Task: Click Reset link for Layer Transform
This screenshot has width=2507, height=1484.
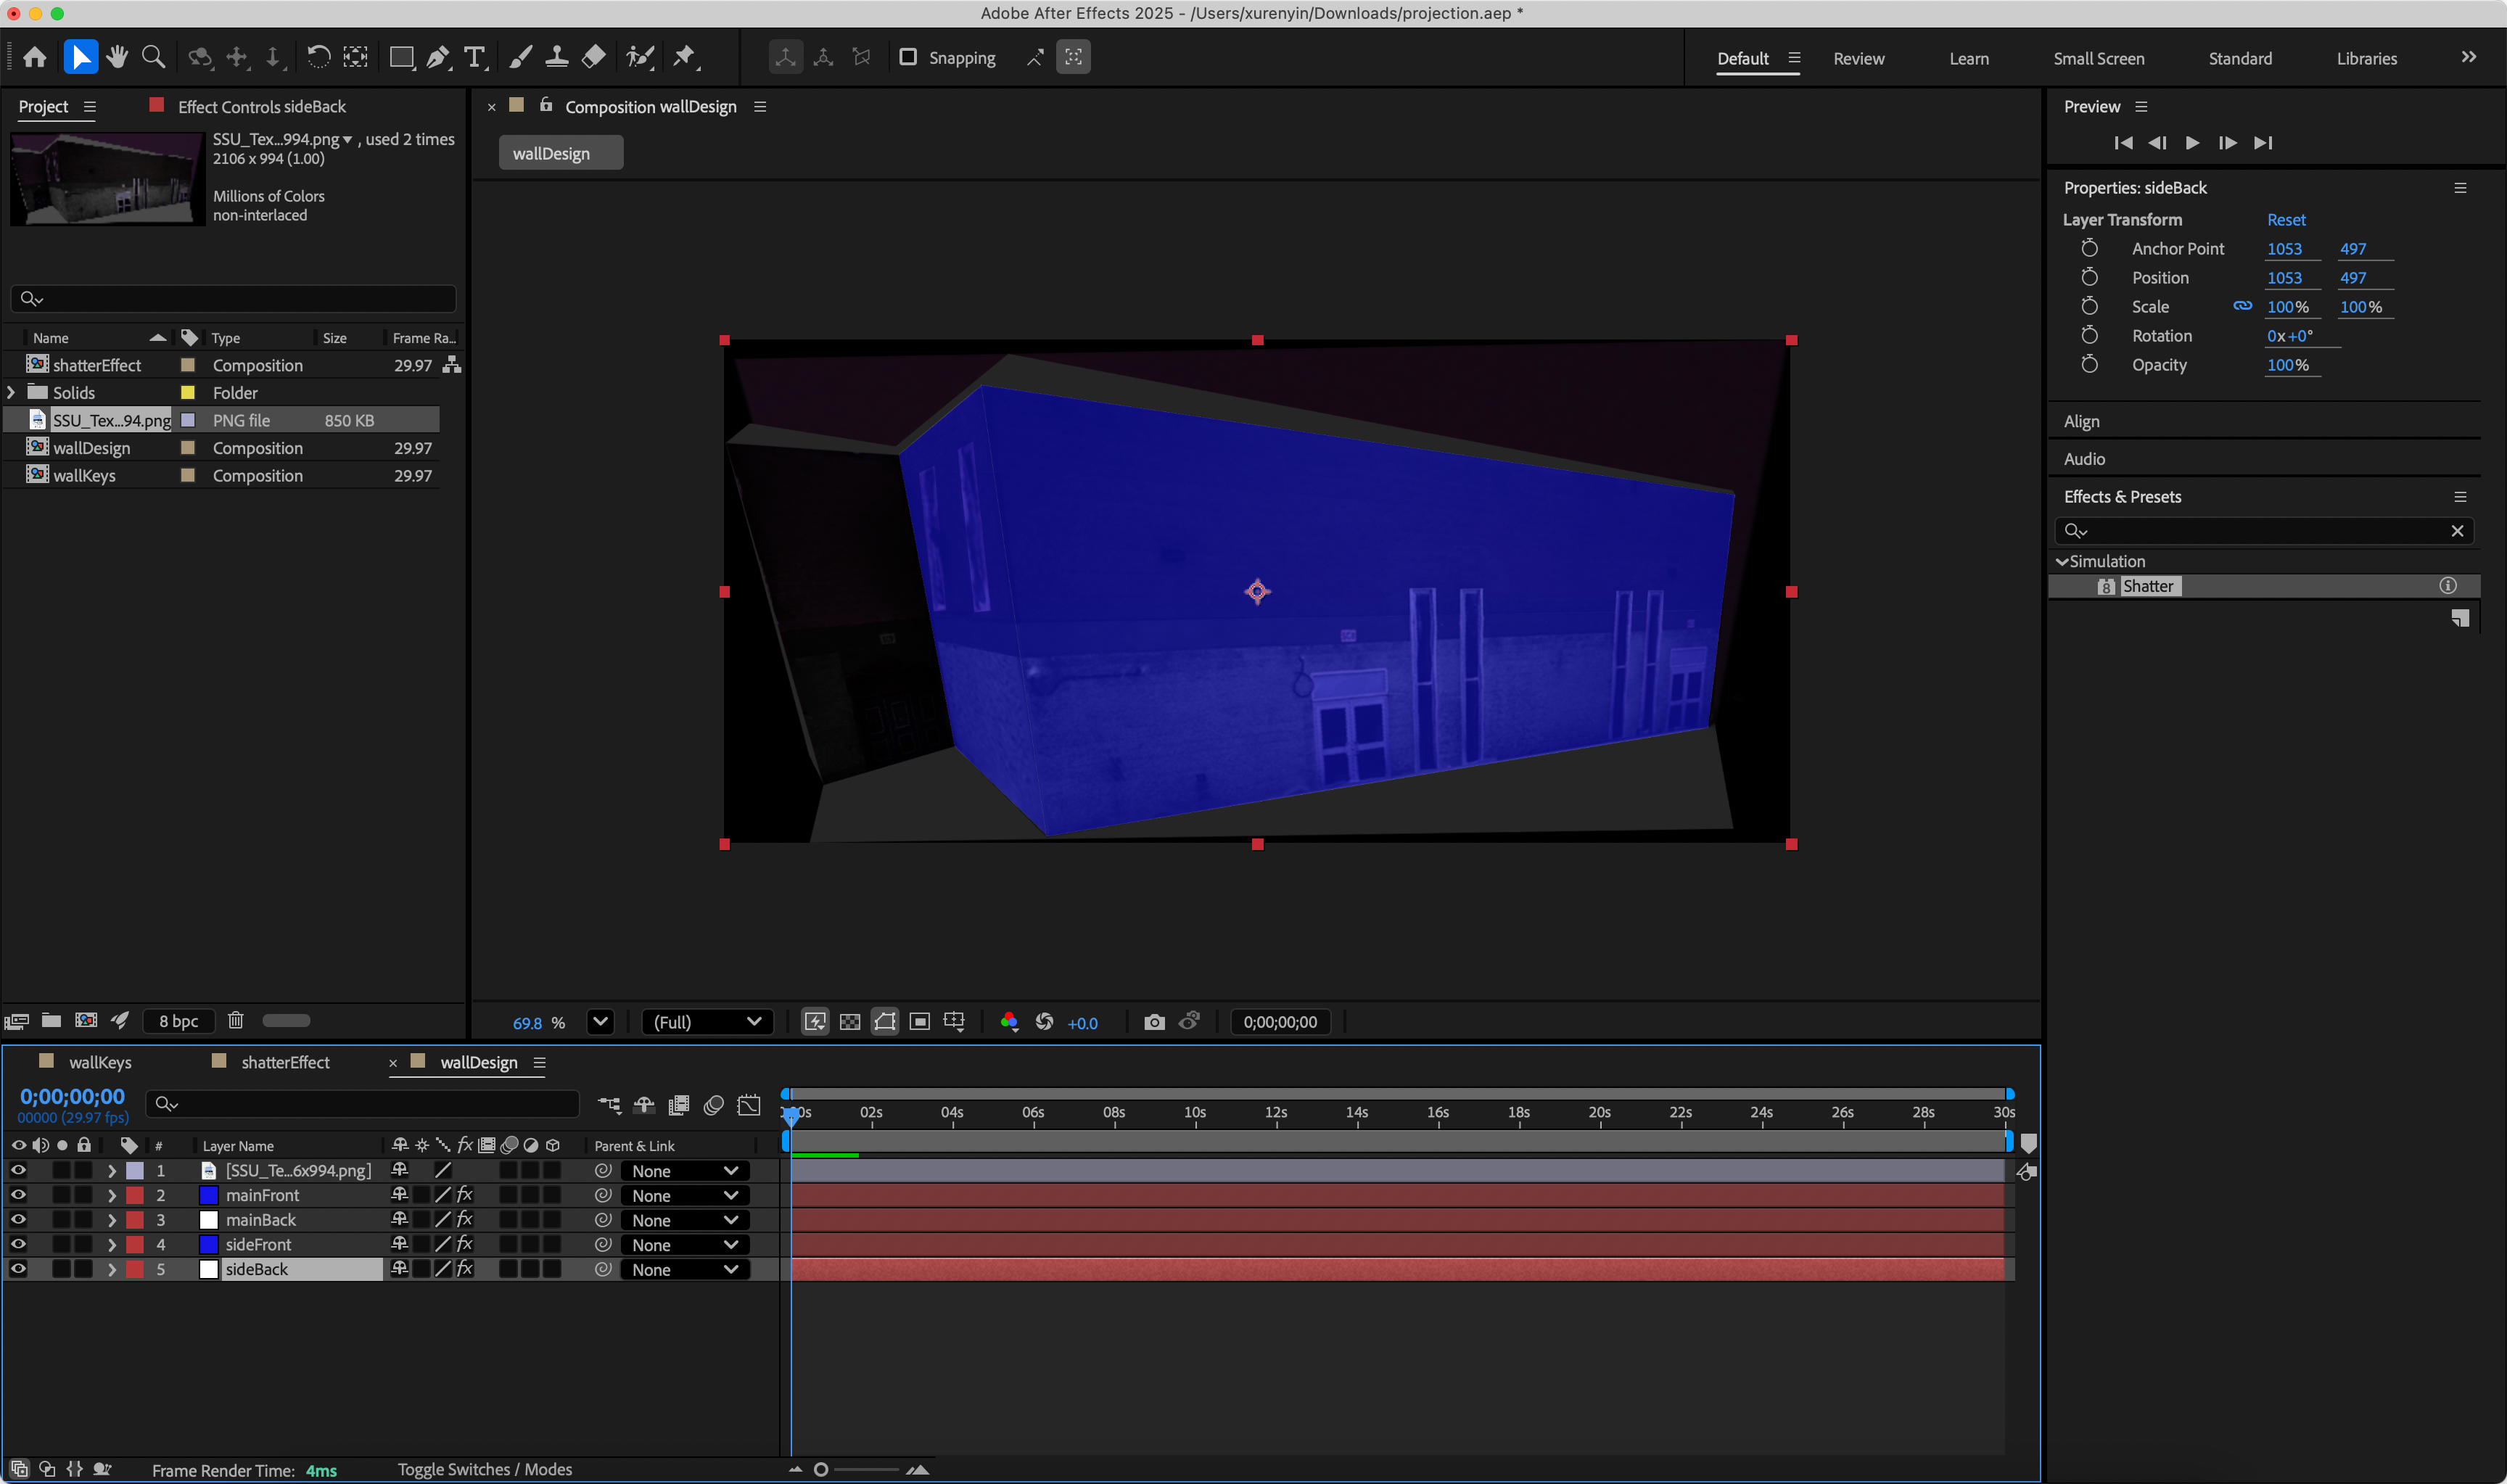Action: click(x=2287, y=219)
